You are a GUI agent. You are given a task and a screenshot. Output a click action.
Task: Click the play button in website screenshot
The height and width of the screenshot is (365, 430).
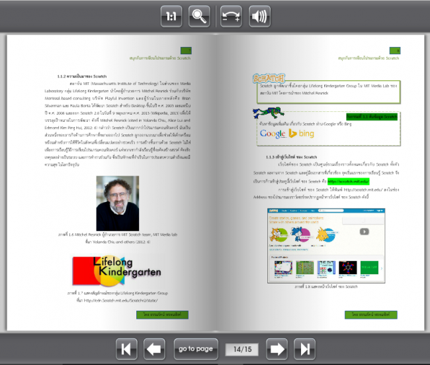tap(365, 232)
